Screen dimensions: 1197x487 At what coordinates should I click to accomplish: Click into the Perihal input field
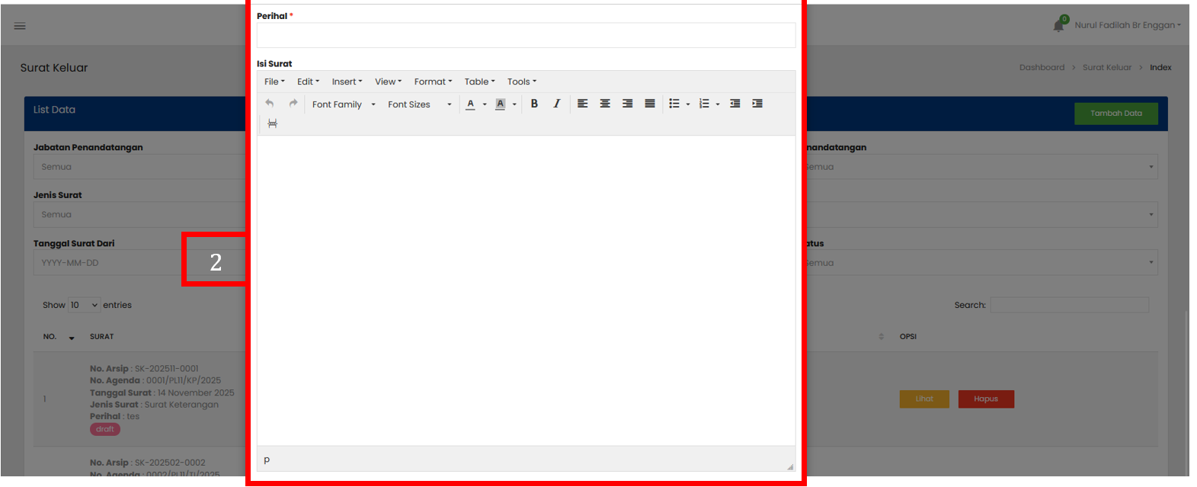tap(526, 35)
